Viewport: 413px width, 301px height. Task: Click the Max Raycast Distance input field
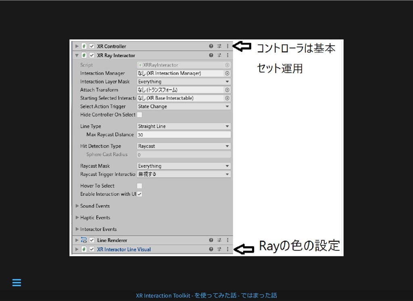184,135
